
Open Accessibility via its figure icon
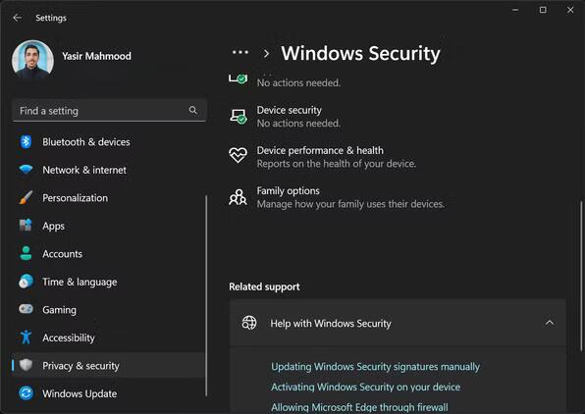(x=26, y=337)
